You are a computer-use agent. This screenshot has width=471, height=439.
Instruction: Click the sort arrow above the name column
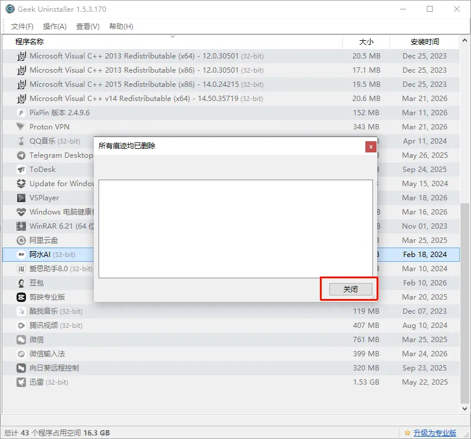(172, 37)
